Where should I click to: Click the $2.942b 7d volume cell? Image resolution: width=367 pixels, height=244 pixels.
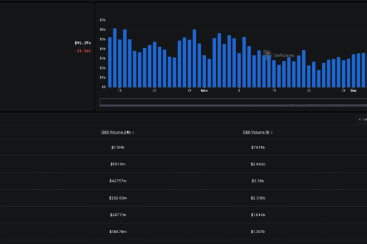pyautogui.click(x=258, y=164)
